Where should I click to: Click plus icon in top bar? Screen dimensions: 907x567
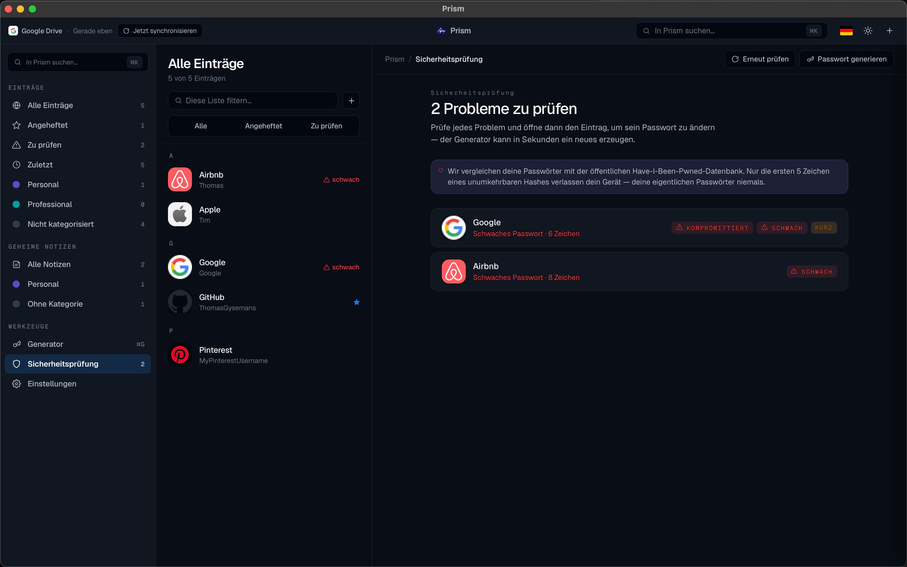coord(889,31)
